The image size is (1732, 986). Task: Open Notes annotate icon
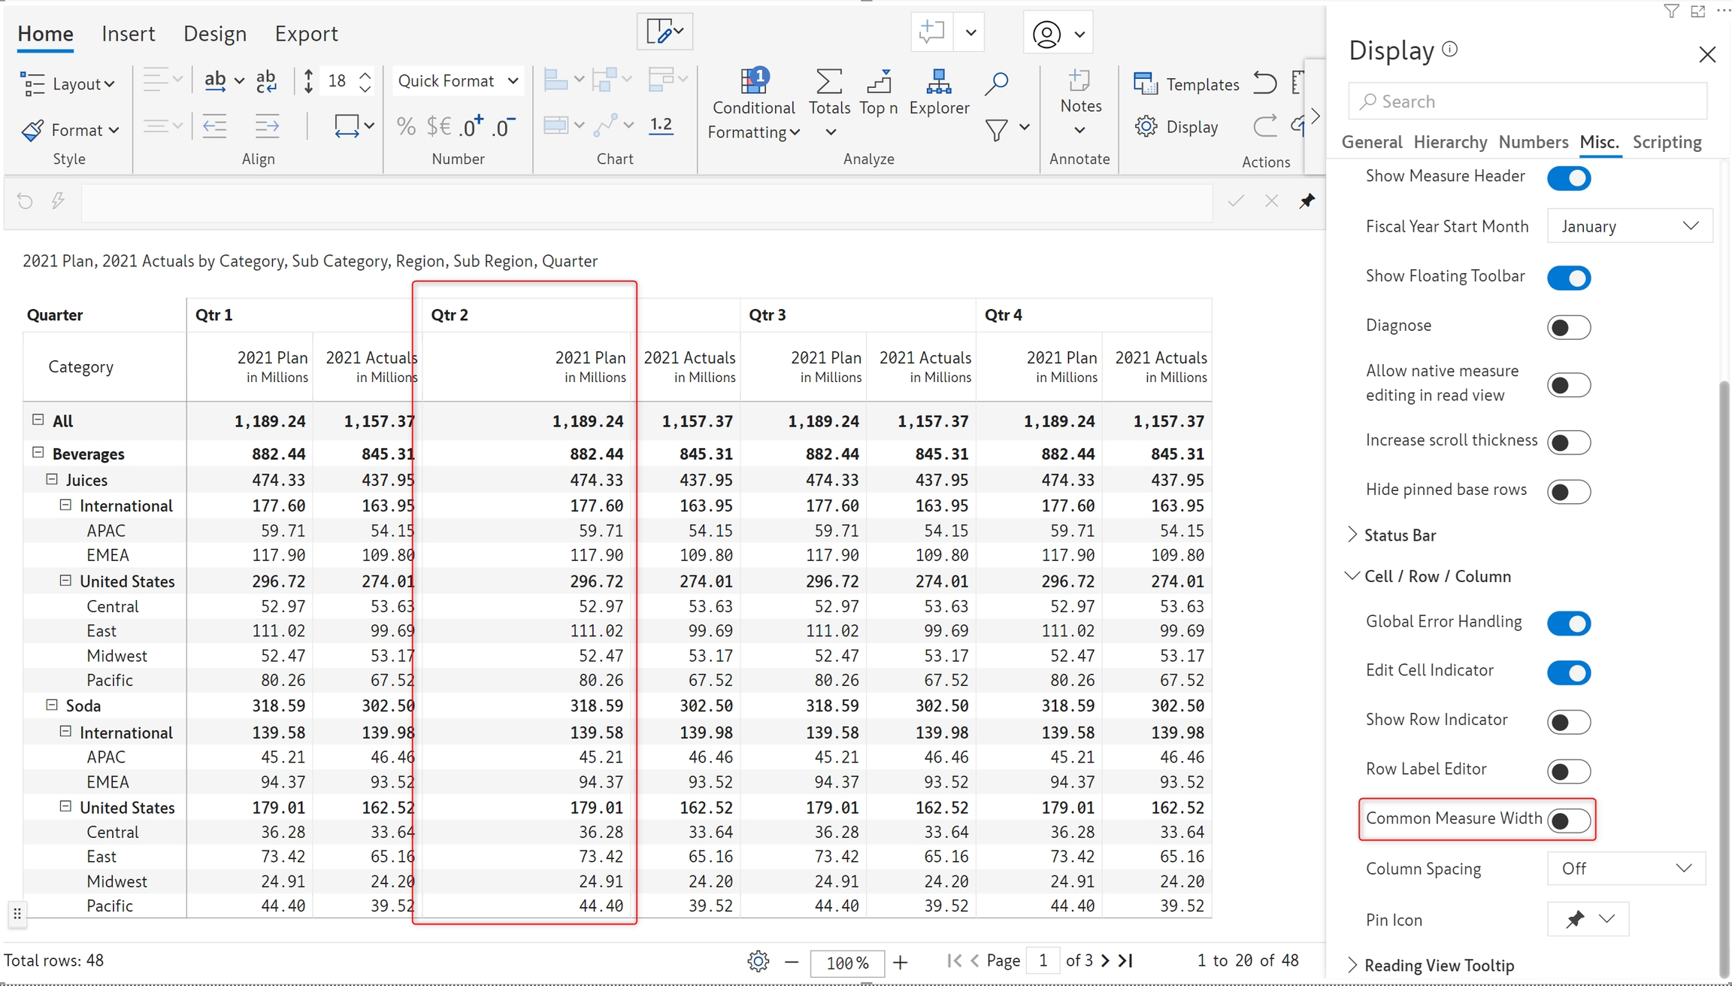1079,81
